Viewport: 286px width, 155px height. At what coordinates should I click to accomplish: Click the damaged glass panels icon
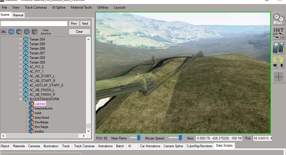[278, 48]
